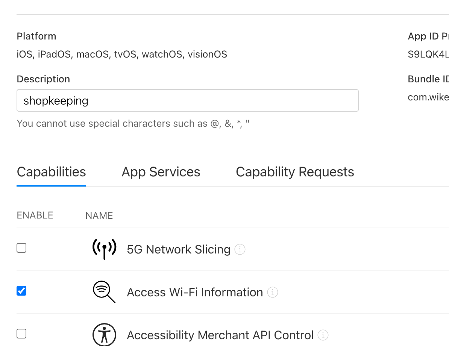
Task: Click the Description field containing shopkeeping
Action: pyautogui.click(x=187, y=100)
